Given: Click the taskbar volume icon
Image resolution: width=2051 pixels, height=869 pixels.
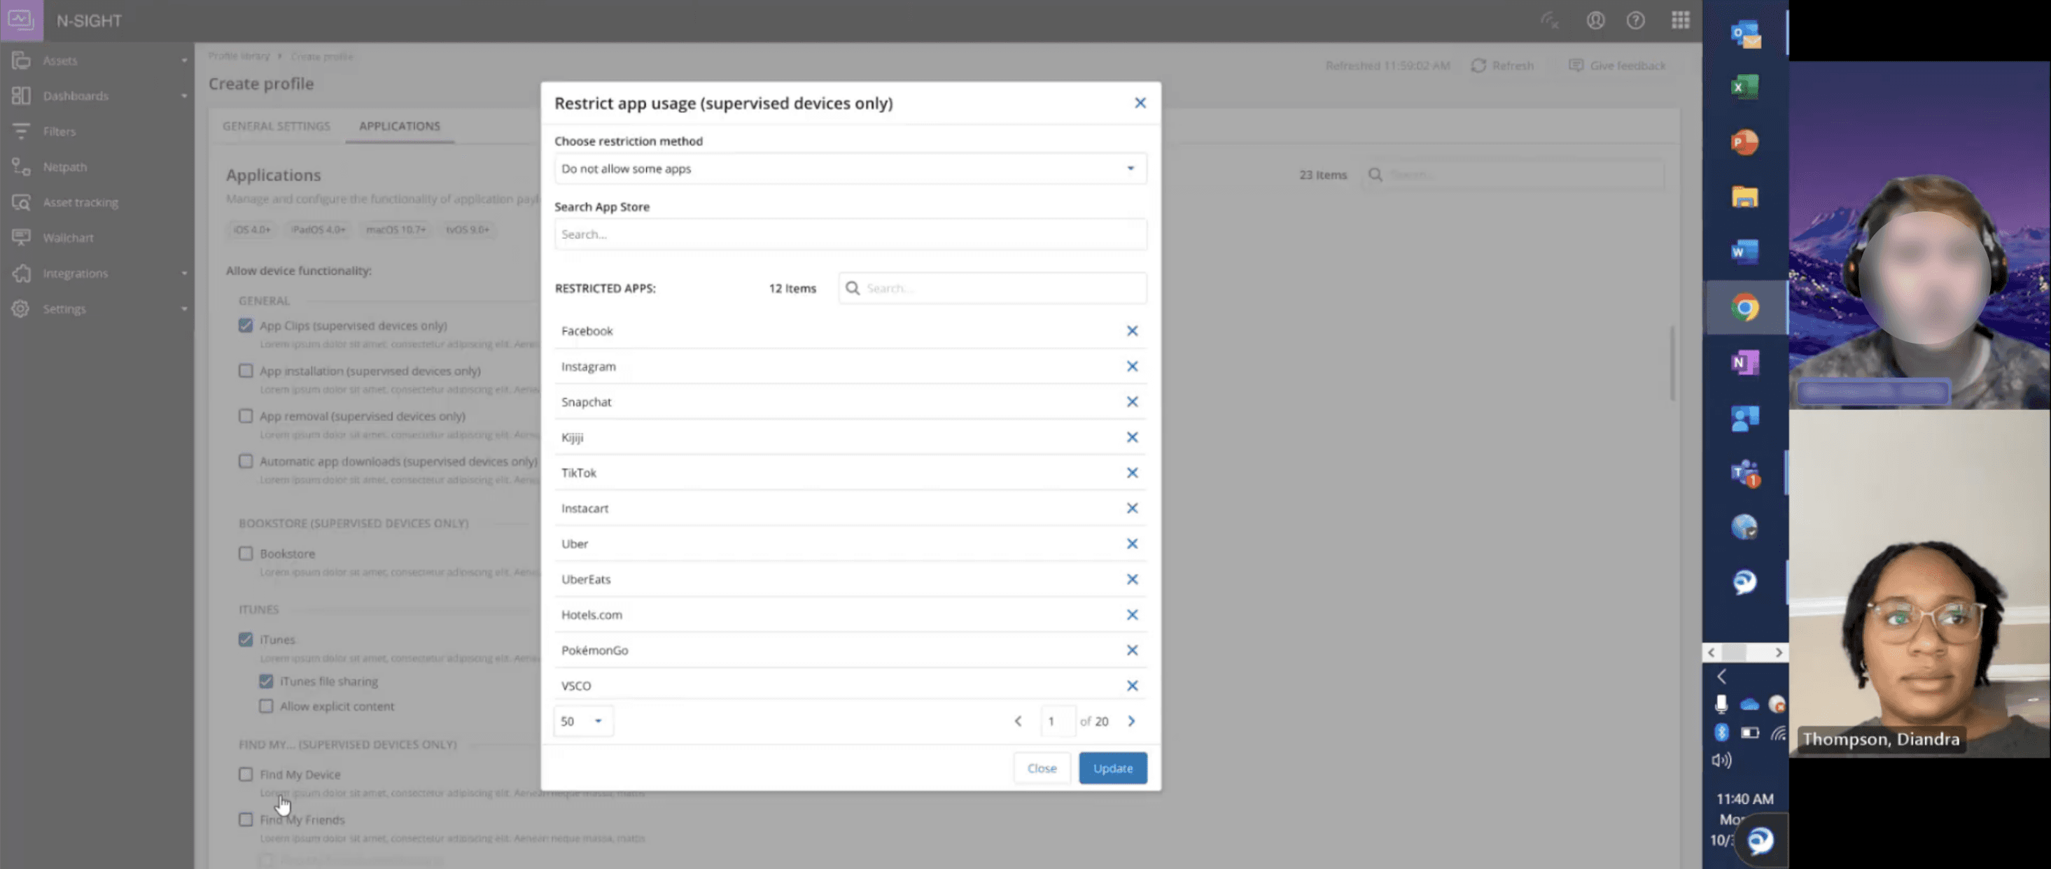Looking at the screenshot, I should (x=1721, y=761).
